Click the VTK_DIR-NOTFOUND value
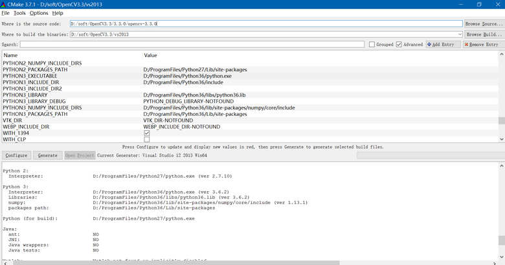 coord(168,121)
